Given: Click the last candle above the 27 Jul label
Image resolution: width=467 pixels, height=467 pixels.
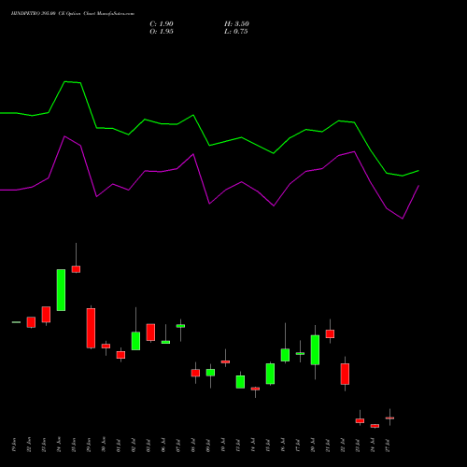Looking at the screenshot, I should click(389, 417).
